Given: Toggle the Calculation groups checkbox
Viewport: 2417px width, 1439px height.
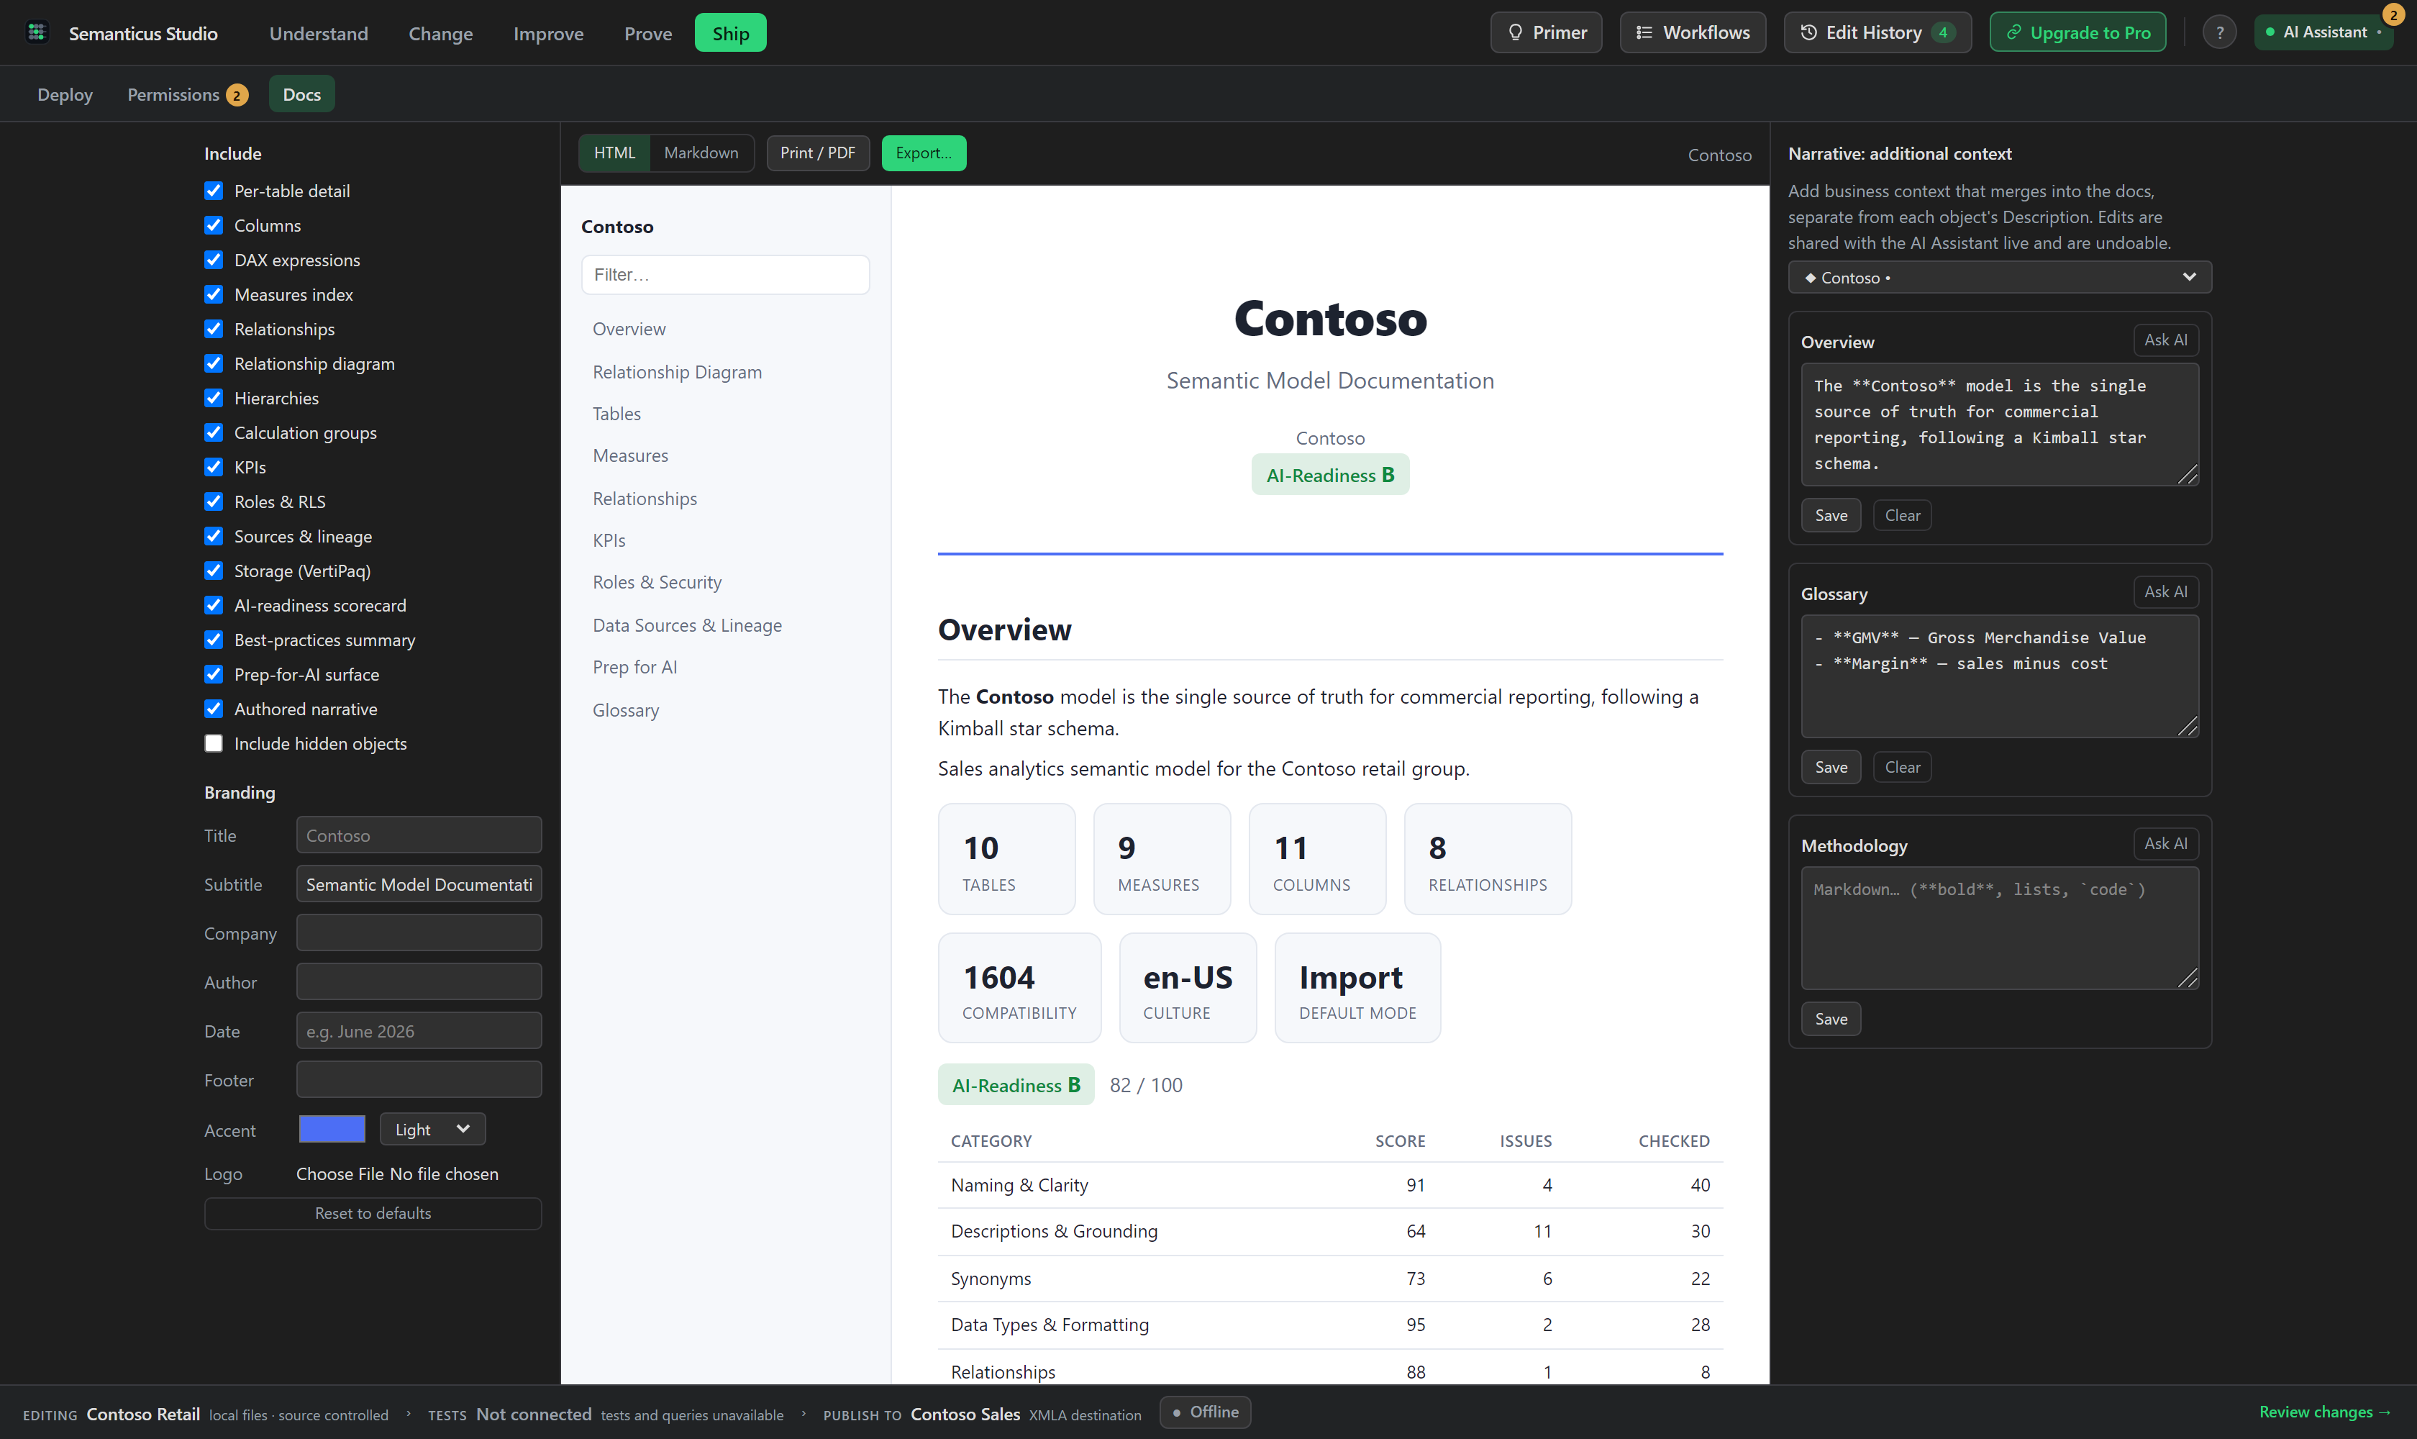Looking at the screenshot, I should click(x=214, y=432).
